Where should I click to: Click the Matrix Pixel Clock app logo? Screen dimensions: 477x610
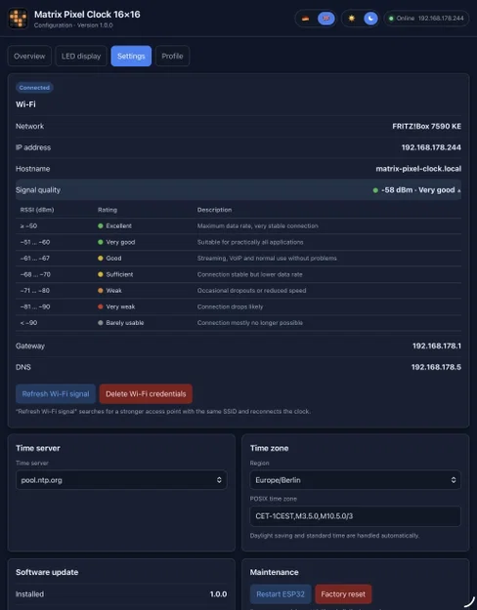click(x=18, y=19)
